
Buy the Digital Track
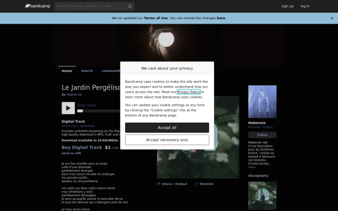pos(82,147)
